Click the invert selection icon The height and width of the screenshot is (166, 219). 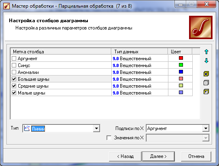[206, 92]
